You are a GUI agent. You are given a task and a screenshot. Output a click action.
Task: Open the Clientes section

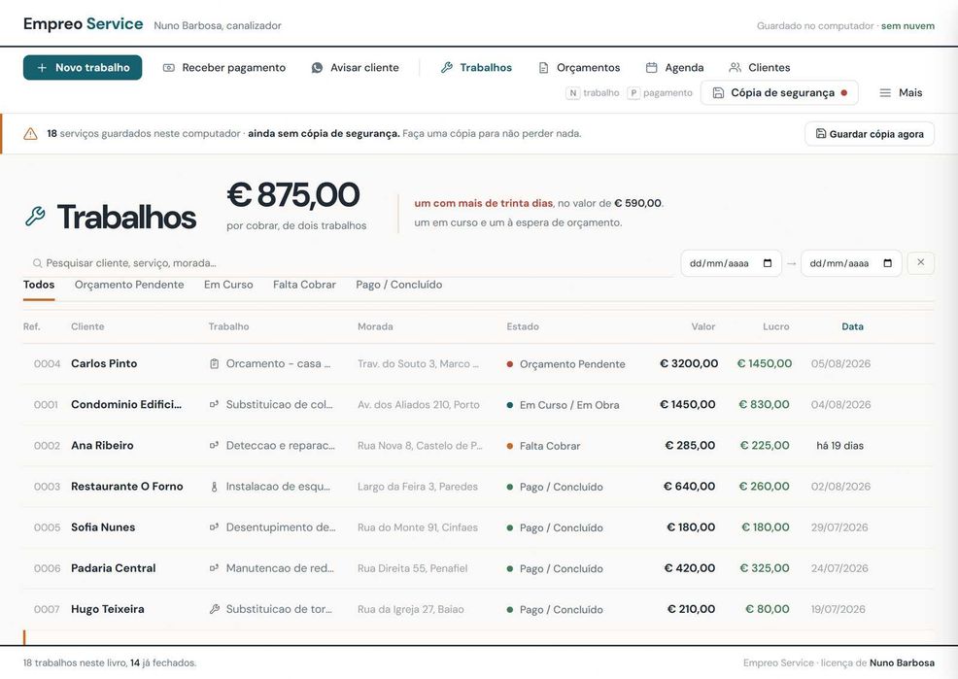point(760,68)
